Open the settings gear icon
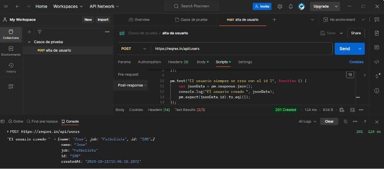 [280, 7]
